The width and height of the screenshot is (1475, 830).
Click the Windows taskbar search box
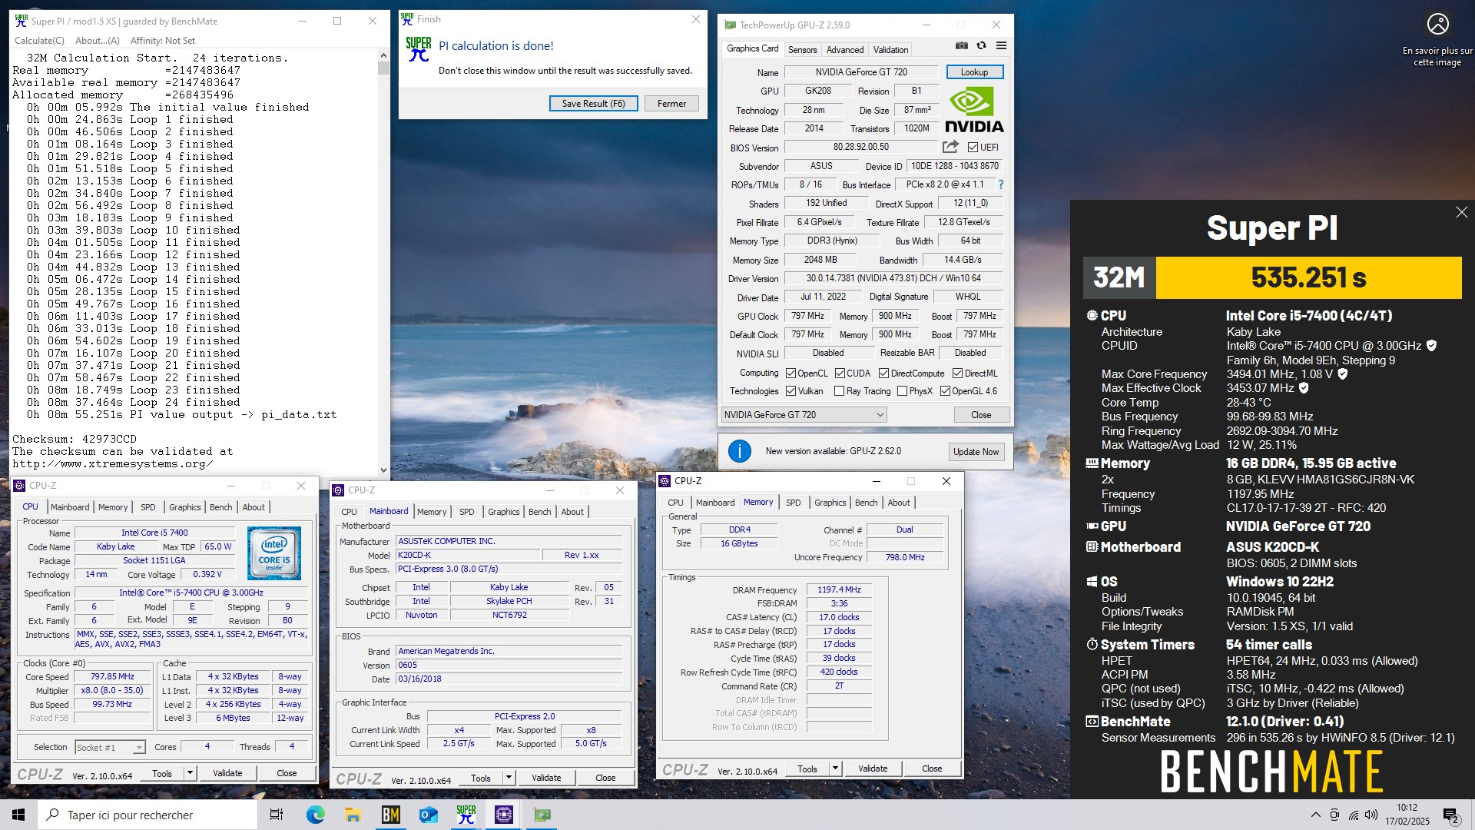[147, 815]
